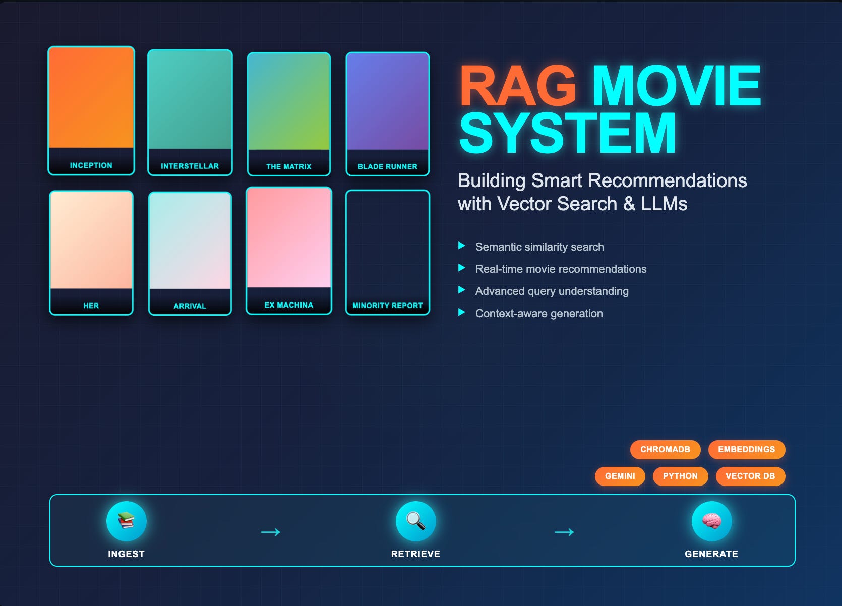The image size is (842, 606).
Task: Click the MINORITY REPORT caption label
Action: tap(388, 306)
